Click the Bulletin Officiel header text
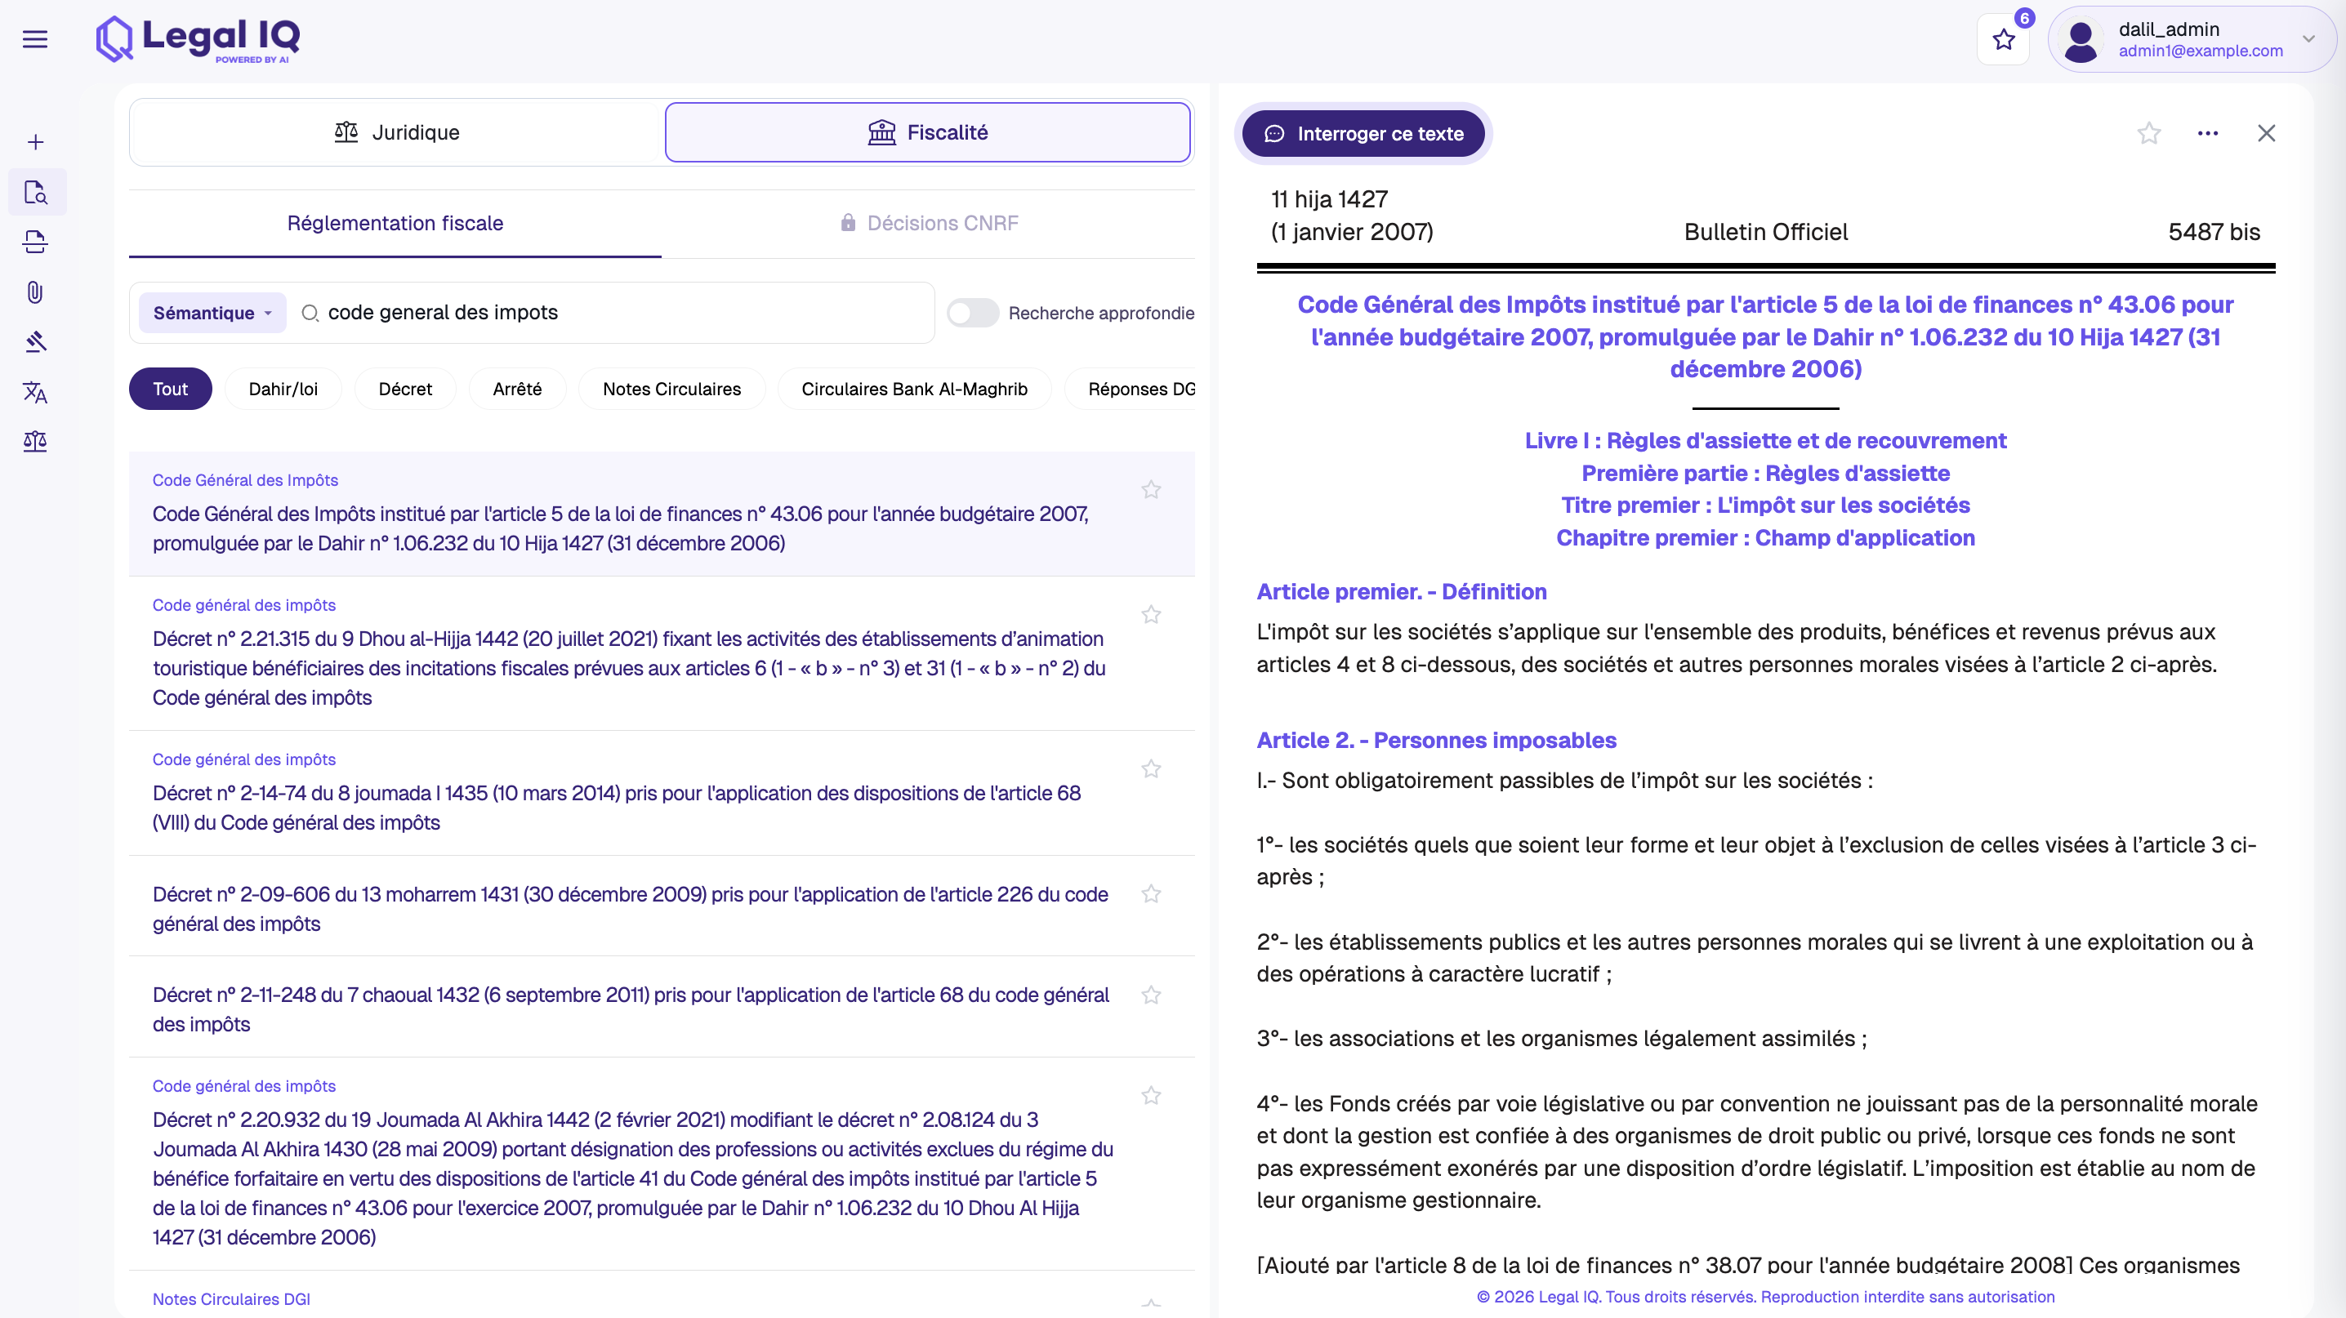This screenshot has height=1318, width=2346. coord(1765,232)
